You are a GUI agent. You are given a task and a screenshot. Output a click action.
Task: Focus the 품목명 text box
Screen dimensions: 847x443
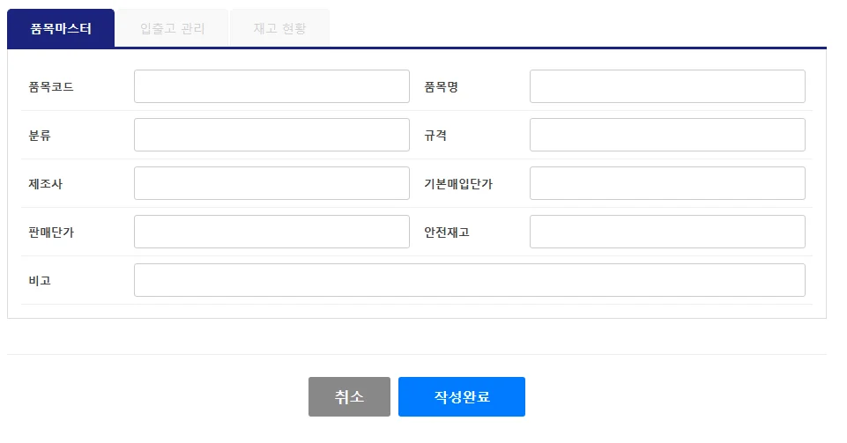click(668, 86)
